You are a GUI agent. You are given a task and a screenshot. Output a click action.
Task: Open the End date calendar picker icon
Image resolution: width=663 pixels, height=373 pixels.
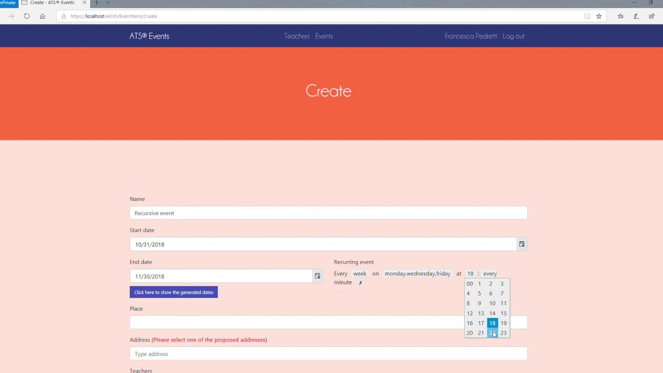click(x=318, y=276)
